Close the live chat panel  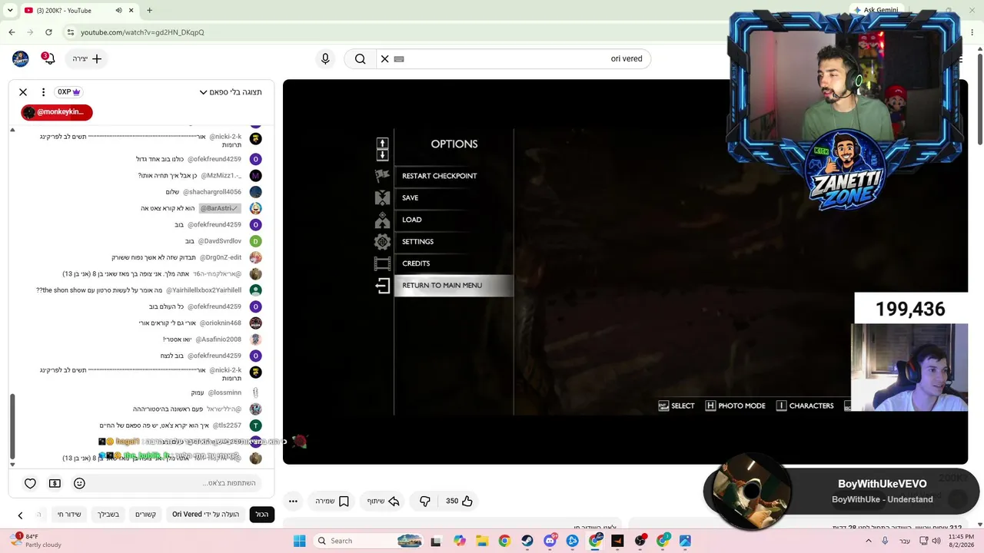pos(23,92)
